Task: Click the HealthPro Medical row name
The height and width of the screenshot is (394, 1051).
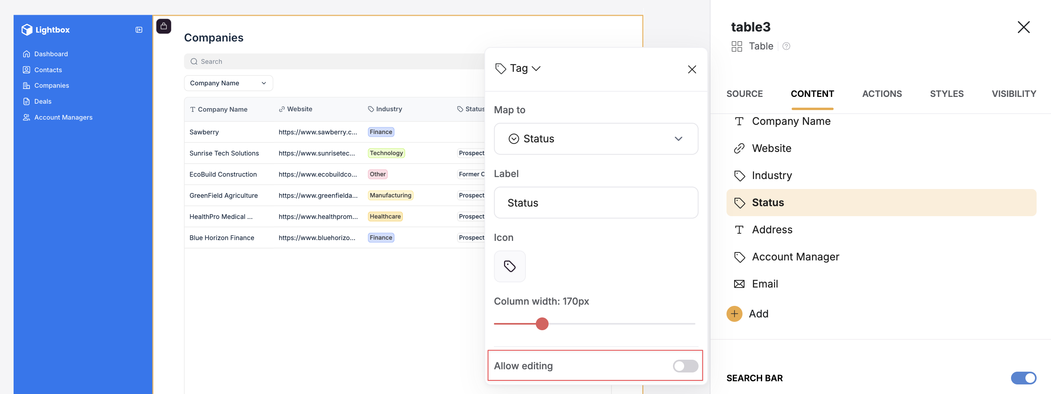Action: pyautogui.click(x=221, y=217)
